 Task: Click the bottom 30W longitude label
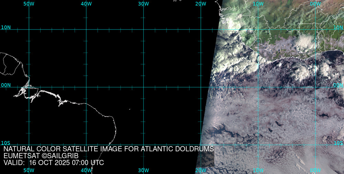tap(143, 170)
